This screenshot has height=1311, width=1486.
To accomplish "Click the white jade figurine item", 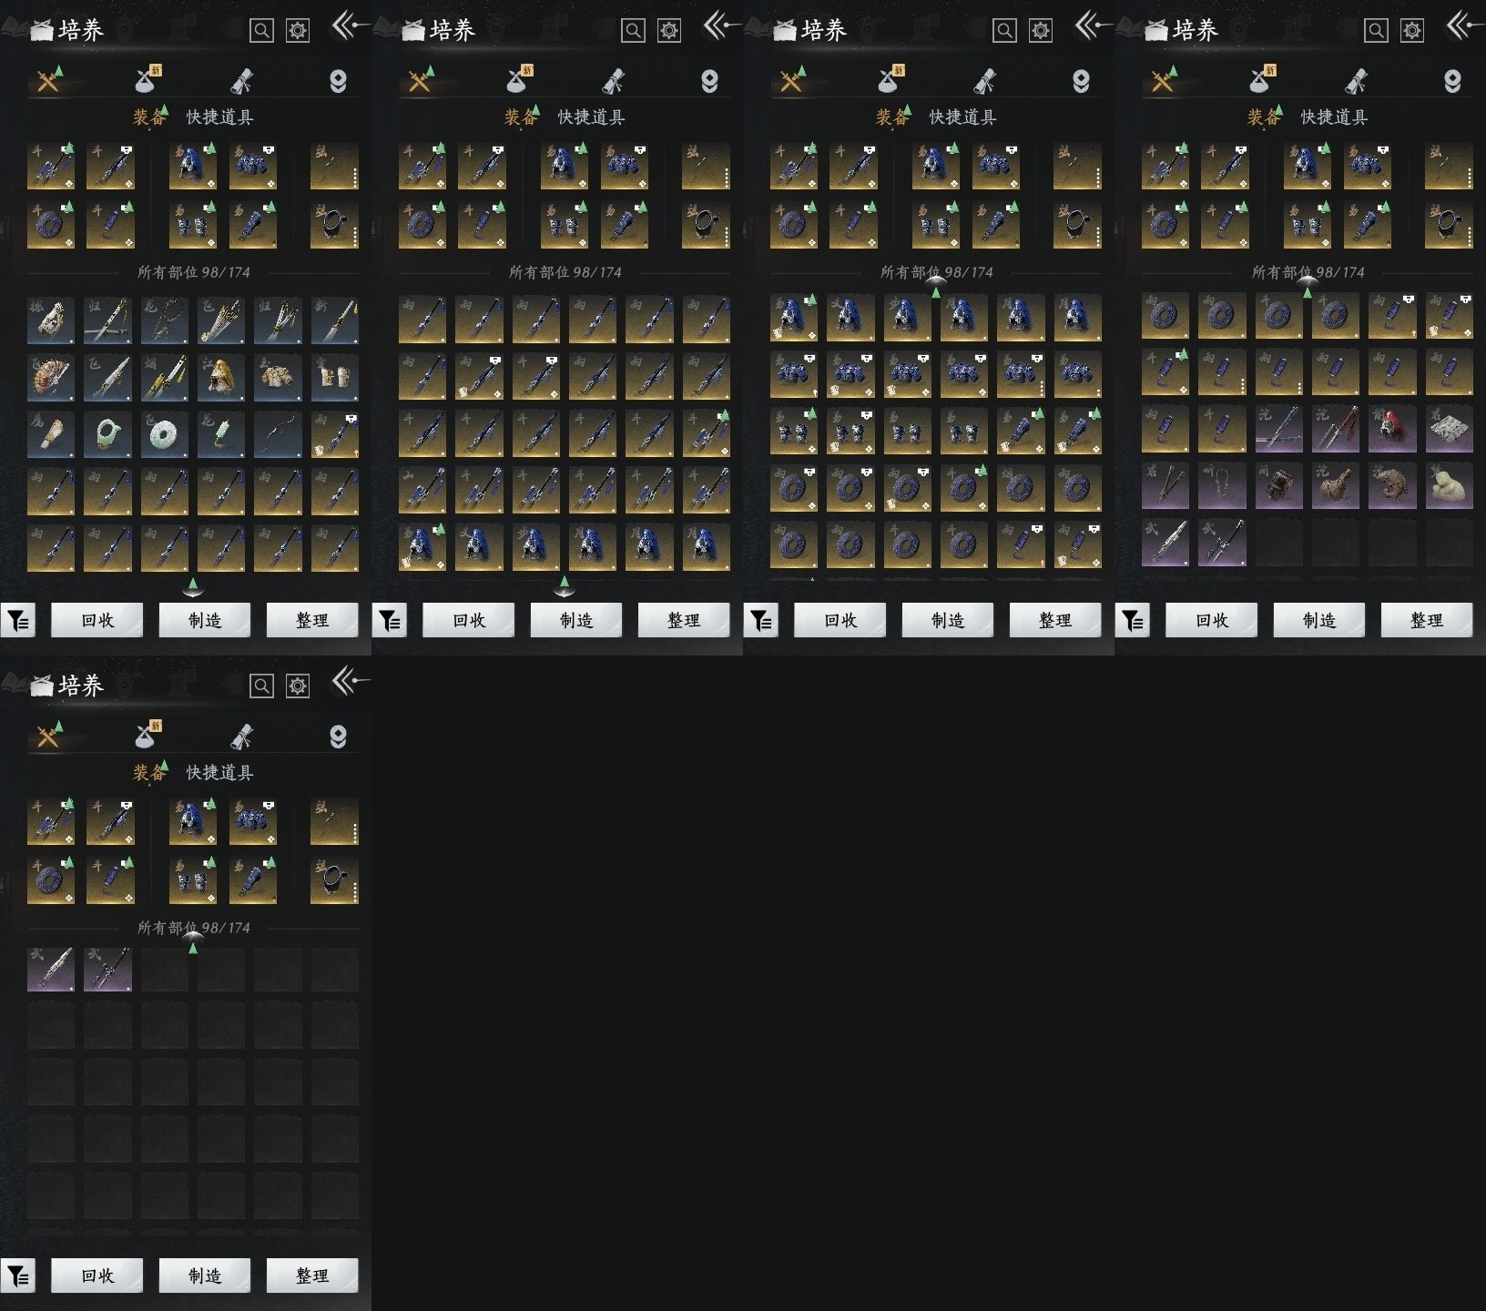I will (1449, 485).
